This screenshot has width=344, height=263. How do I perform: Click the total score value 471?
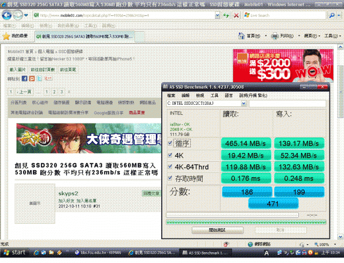[273, 203]
